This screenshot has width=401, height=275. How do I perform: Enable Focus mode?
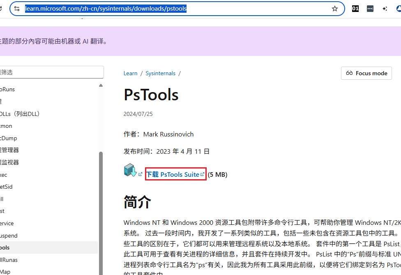(x=366, y=73)
